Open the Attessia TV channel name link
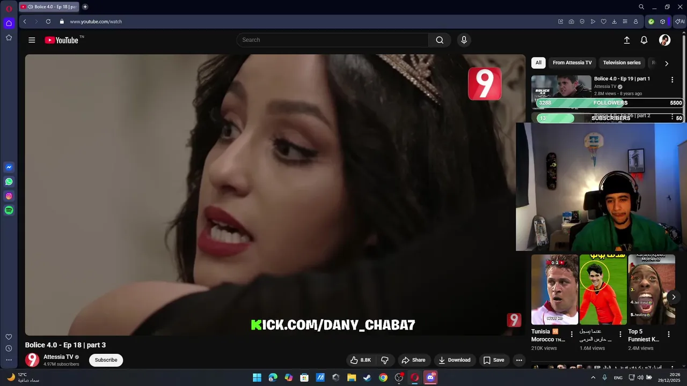Viewport: 687px width, 386px height. pyautogui.click(x=59, y=357)
